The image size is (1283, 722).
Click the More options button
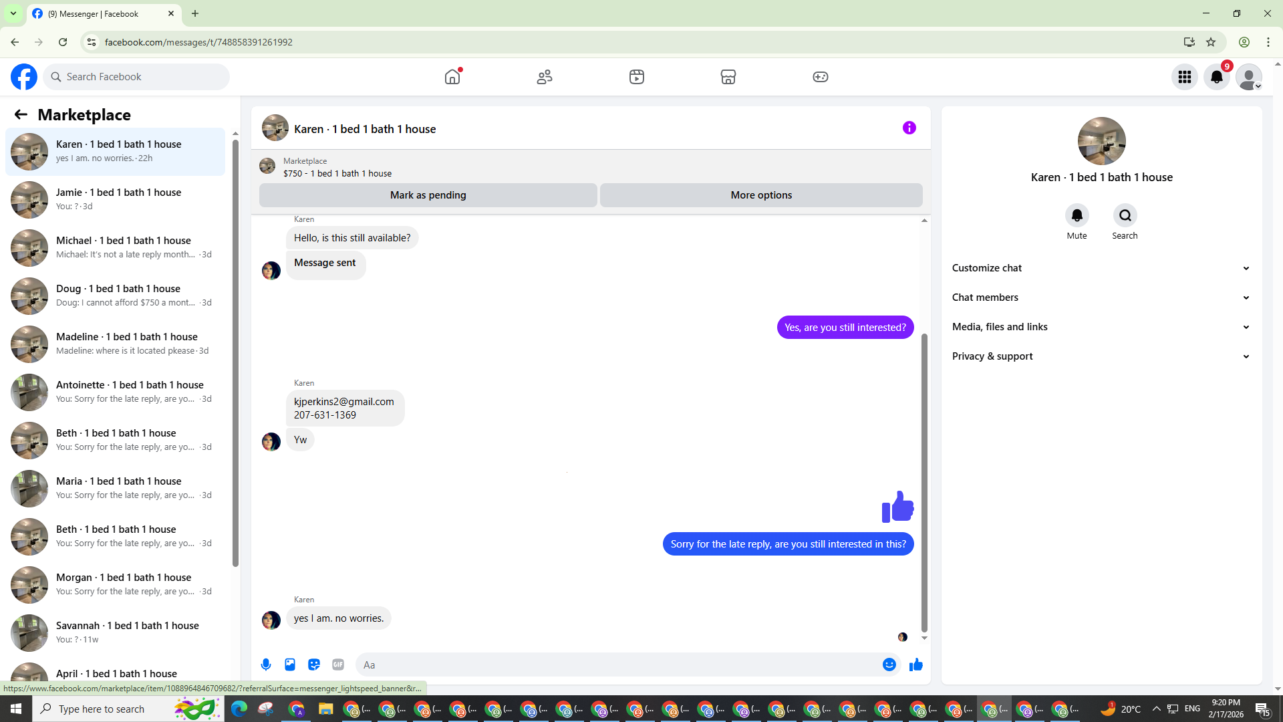pos(761,195)
